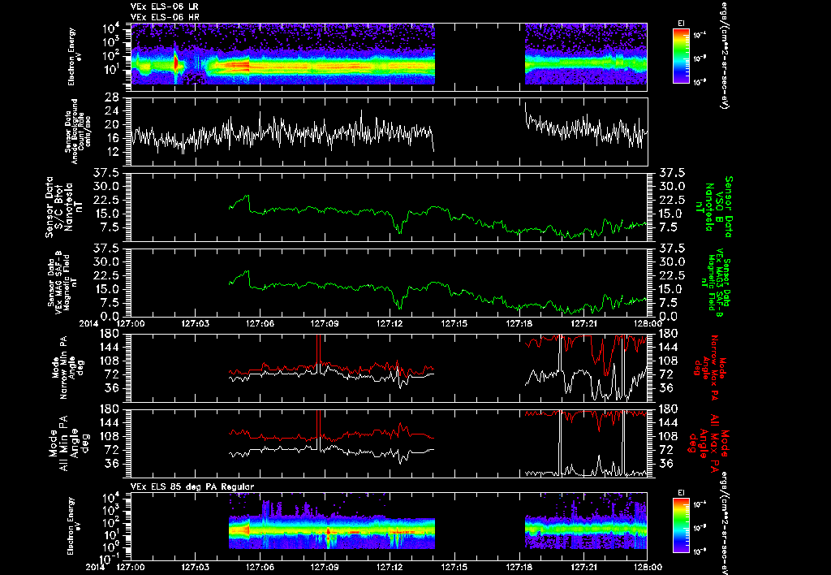The height and width of the screenshot is (575, 831).
Task: Click "127:15" on the middle time axis
Action: tap(454, 323)
